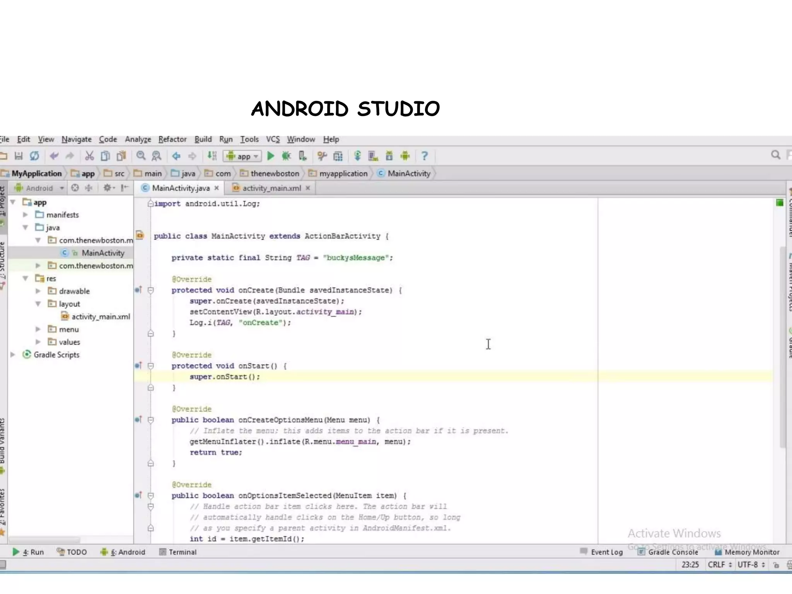Open UTF-8 encoding selector
The height and width of the screenshot is (594, 792).
751,565
